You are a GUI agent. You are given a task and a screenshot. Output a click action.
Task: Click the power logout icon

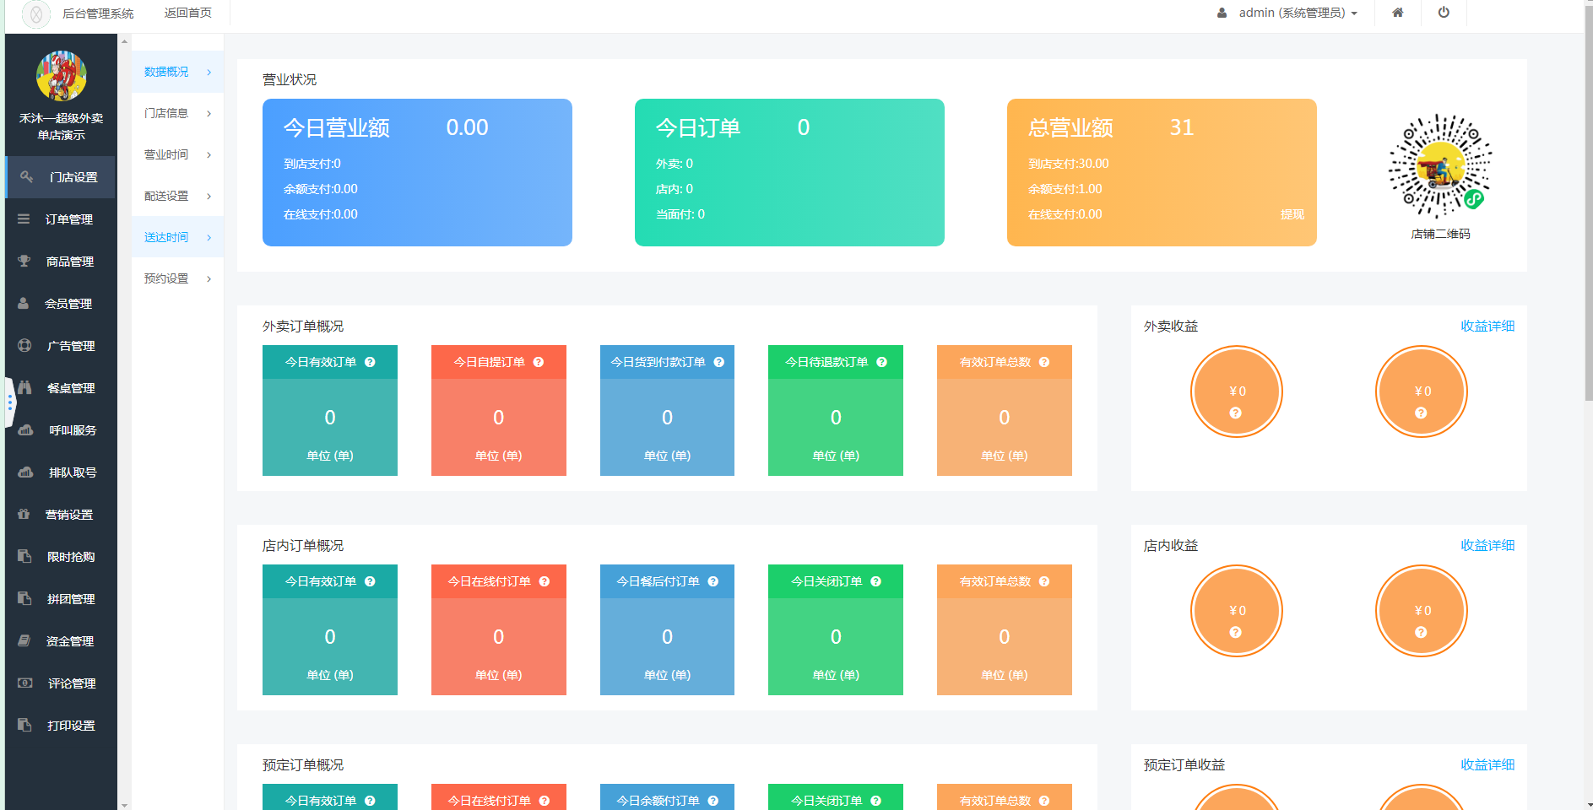pyautogui.click(x=1444, y=13)
